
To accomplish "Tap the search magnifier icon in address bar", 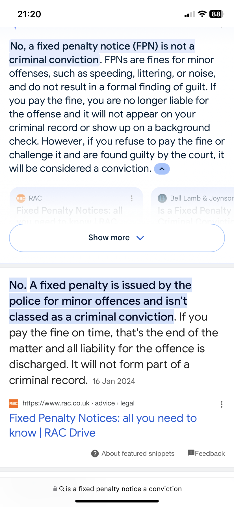I will (x=62, y=489).
